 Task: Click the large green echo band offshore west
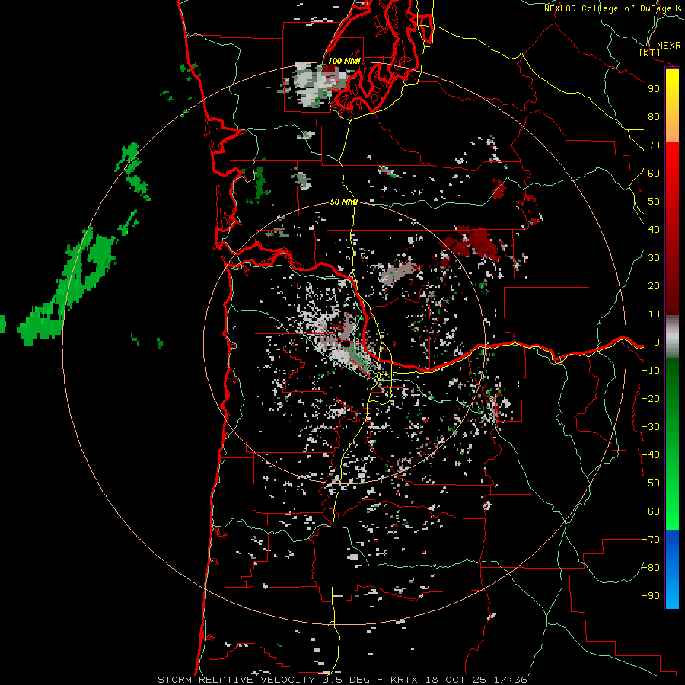68,286
